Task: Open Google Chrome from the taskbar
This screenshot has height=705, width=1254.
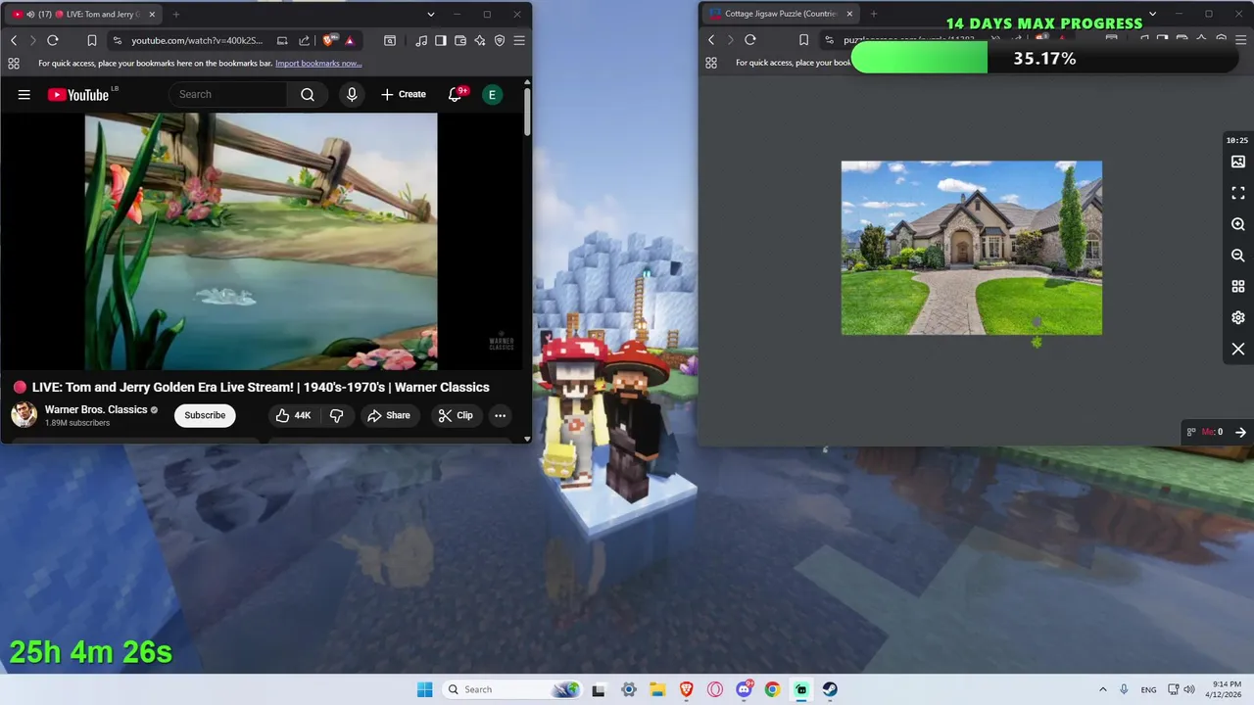Action: click(772, 689)
